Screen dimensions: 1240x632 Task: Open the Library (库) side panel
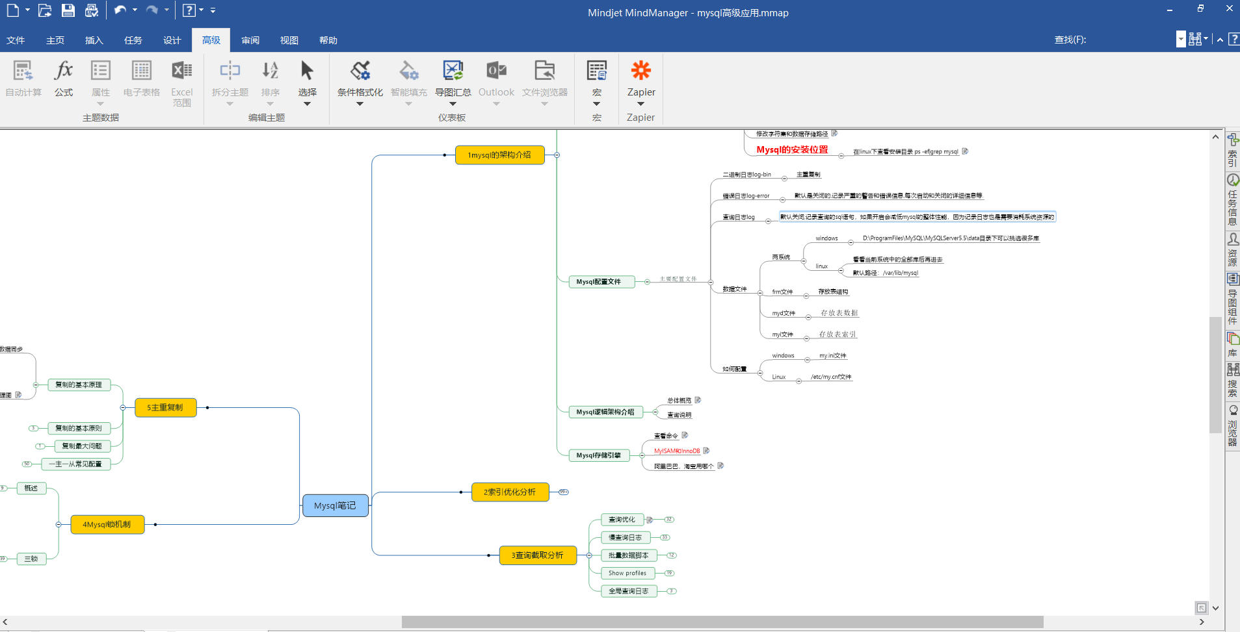[x=1232, y=344]
